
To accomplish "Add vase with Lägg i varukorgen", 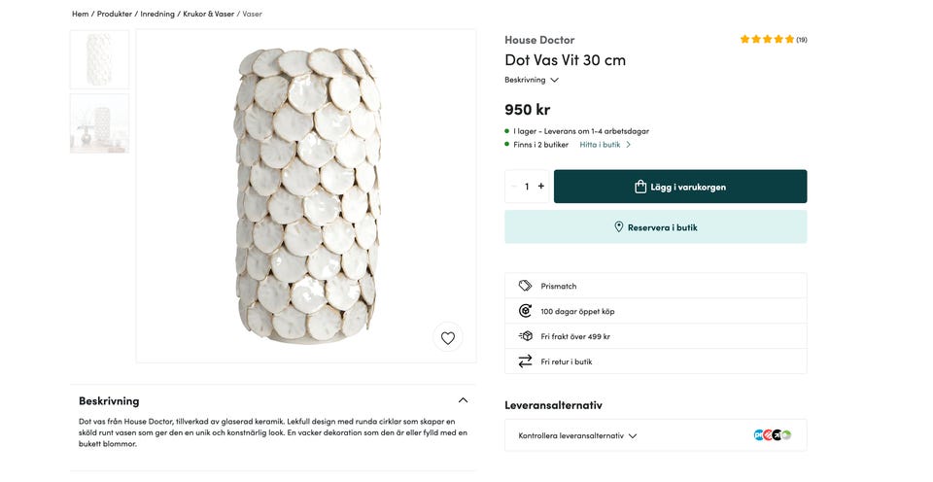I will pos(680,187).
